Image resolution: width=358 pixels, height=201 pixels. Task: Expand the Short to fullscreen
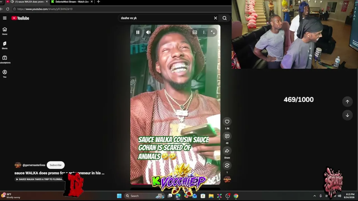pos(213,32)
